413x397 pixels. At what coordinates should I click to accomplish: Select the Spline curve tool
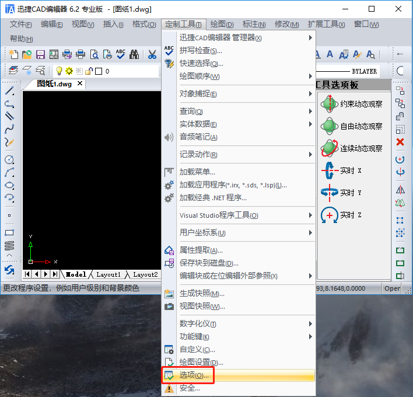pos(9,129)
